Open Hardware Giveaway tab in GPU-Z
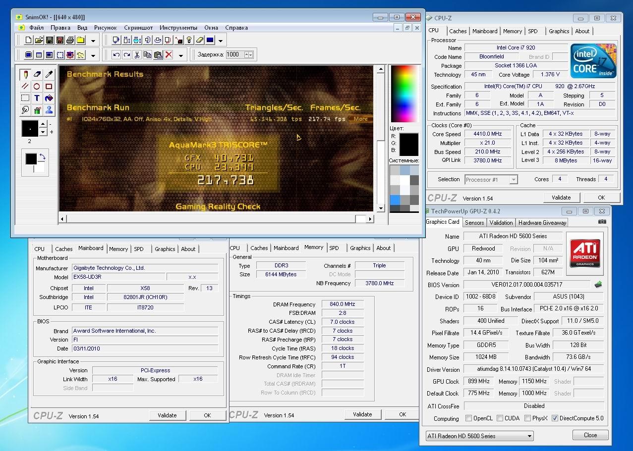633x451 pixels. pyautogui.click(x=542, y=223)
